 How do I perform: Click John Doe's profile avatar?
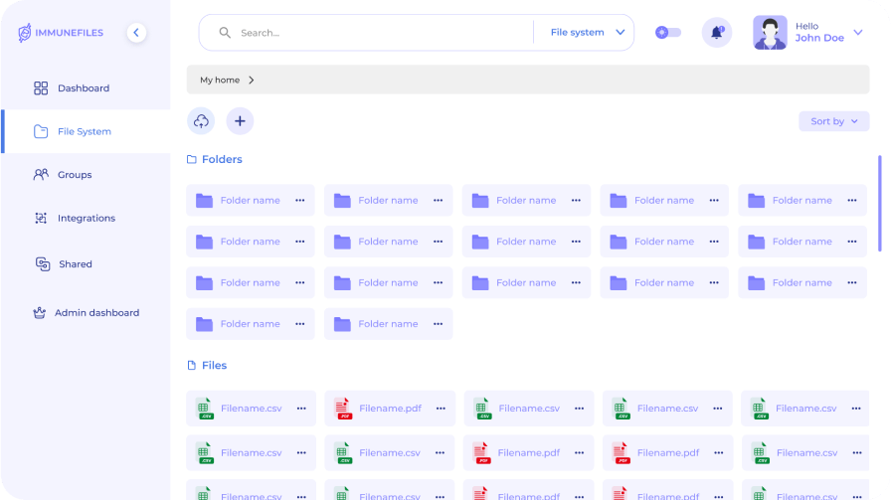click(x=770, y=33)
